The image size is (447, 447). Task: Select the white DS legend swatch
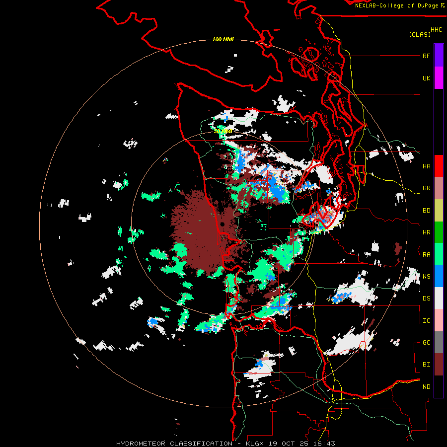439,298
